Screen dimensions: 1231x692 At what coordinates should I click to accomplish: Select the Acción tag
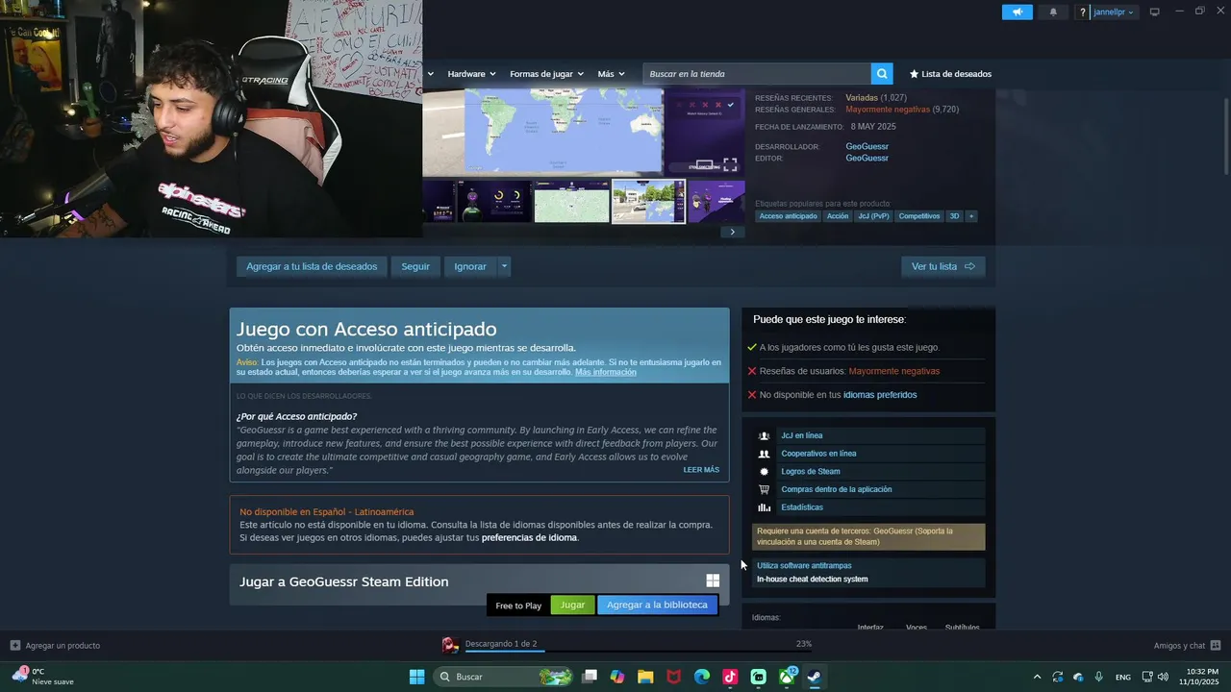coord(838,216)
